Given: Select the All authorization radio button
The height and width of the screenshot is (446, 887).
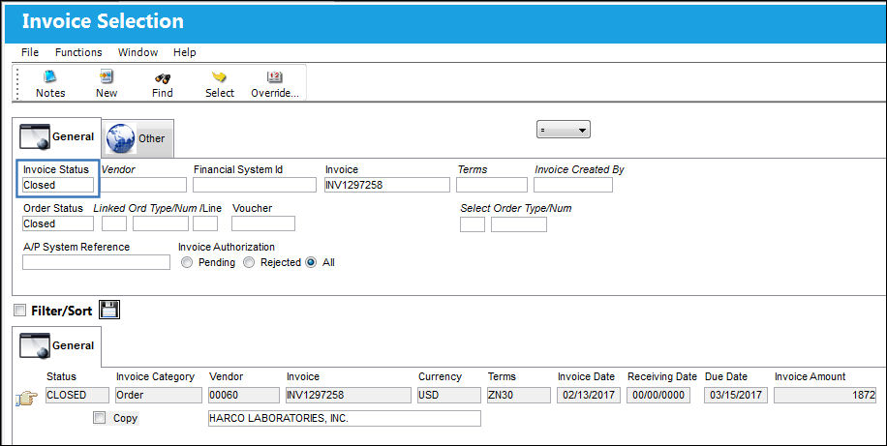Looking at the screenshot, I should click(x=311, y=262).
